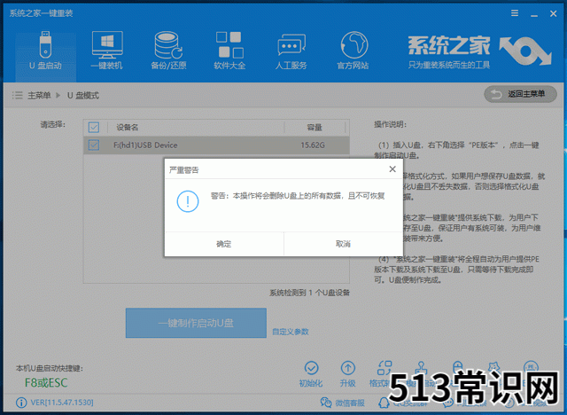Viewport: 567px width, 415px height.
Task: Open the hamburger menu in title bar
Action: tap(515, 13)
